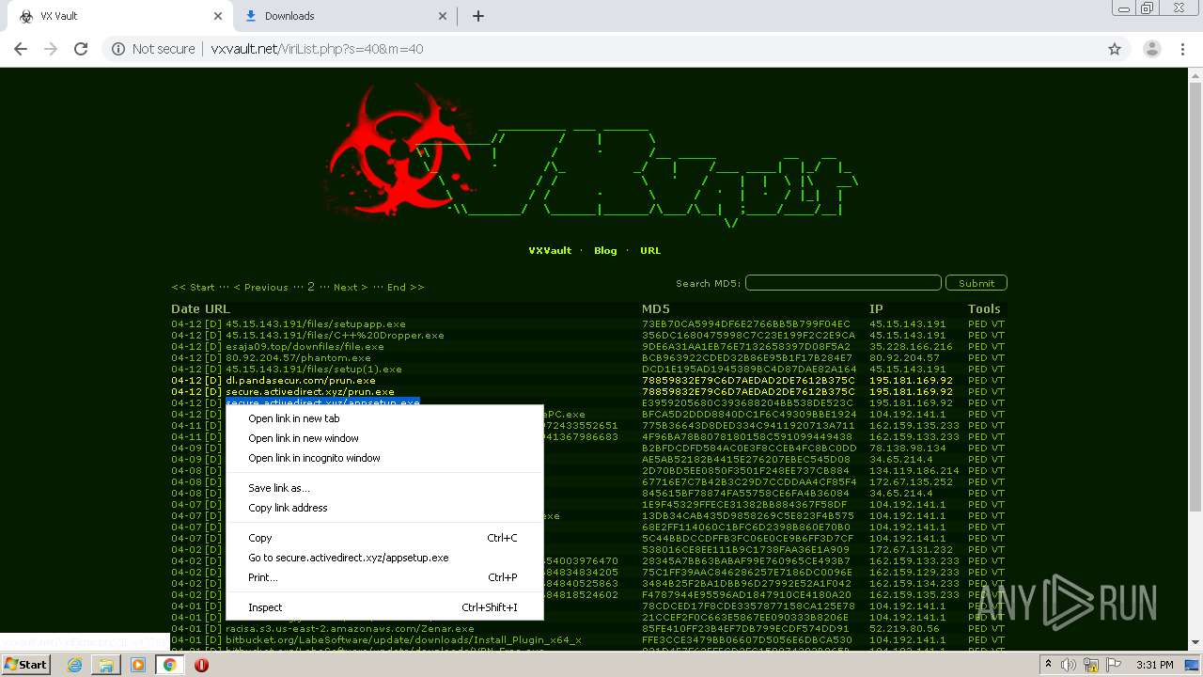Open the Chrome three-dot menu
Viewport: 1203px width, 677px height.
tap(1182, 49)
